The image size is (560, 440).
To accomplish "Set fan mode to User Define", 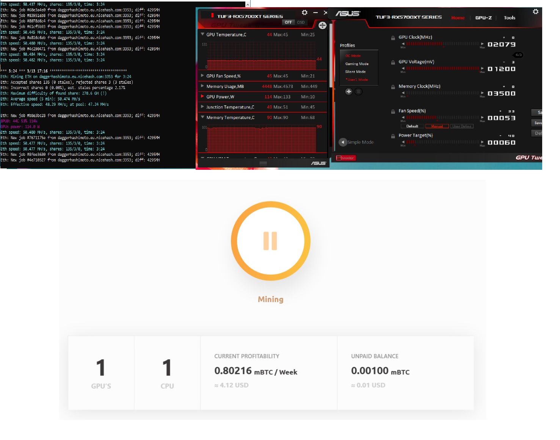I will click(461, 126).
